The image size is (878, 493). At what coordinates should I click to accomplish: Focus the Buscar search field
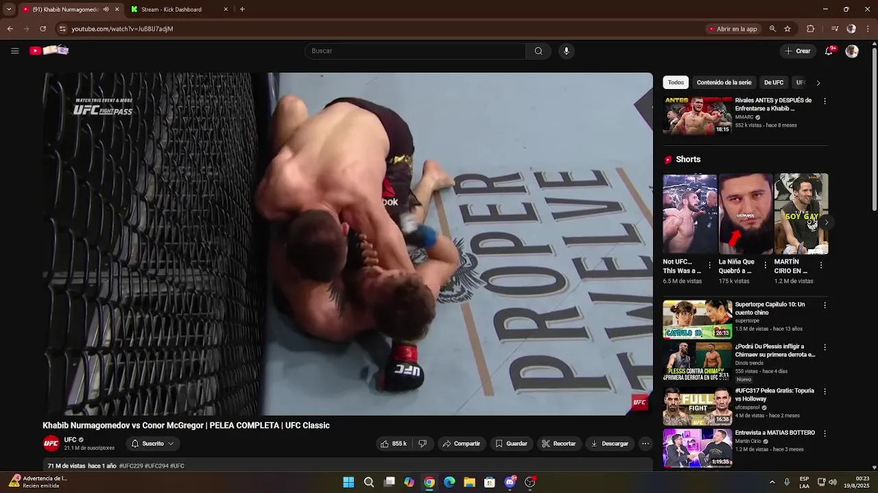click(415, 51)
